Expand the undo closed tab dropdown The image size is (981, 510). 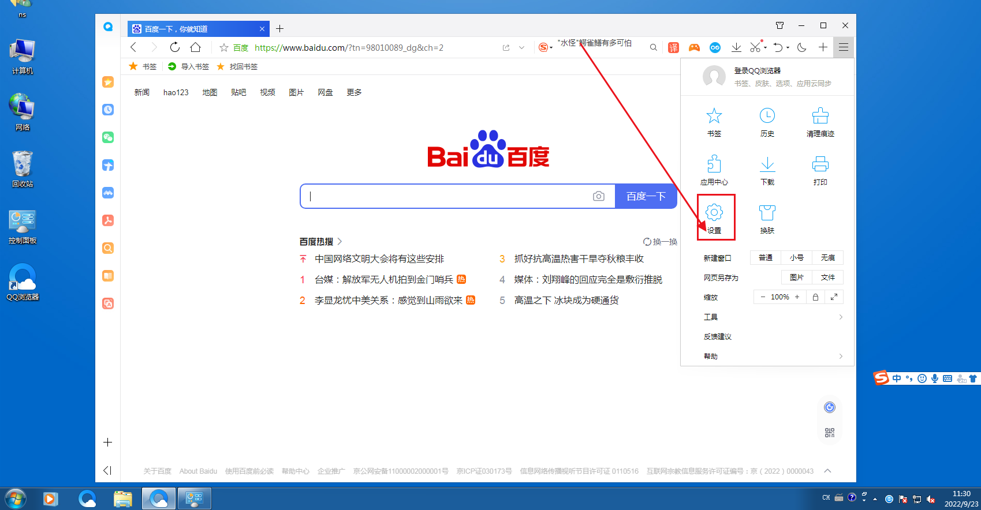788,48
